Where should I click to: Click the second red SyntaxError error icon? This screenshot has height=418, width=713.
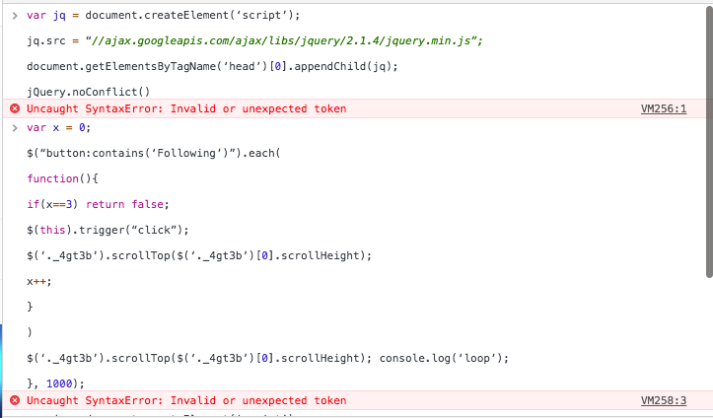click(14, 400)
